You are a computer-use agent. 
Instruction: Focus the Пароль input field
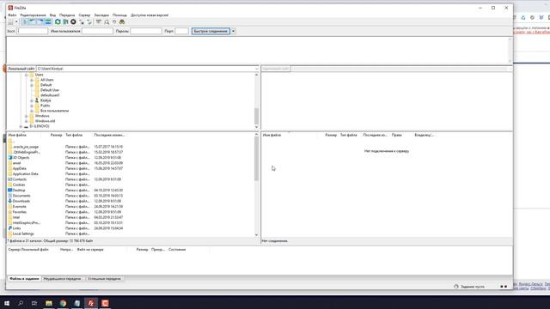pos(146,31)
